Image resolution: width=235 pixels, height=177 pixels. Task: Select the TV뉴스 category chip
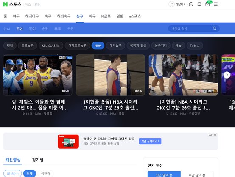(195, 45)
